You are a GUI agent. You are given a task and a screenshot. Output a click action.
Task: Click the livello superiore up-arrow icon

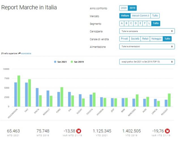2,54
